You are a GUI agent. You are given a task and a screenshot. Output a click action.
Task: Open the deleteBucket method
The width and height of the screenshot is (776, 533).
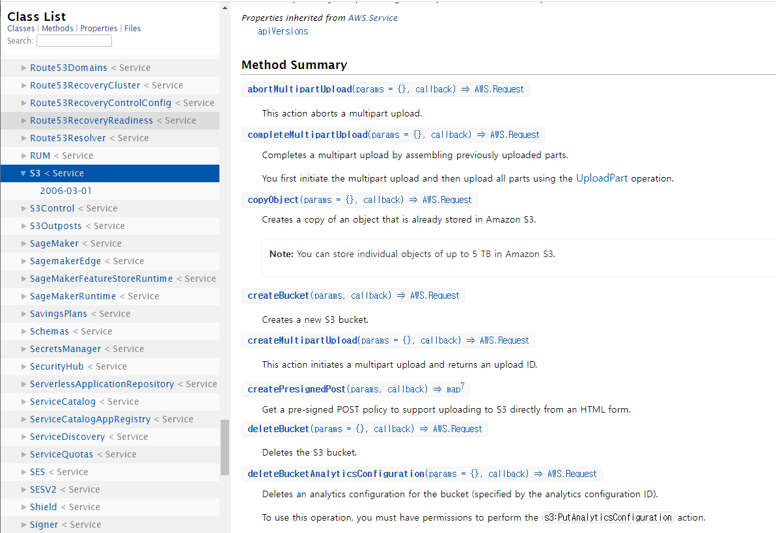(x=279, y=429)
